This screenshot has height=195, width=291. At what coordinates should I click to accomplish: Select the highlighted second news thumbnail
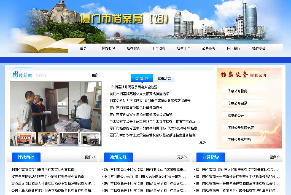(47, 138)
